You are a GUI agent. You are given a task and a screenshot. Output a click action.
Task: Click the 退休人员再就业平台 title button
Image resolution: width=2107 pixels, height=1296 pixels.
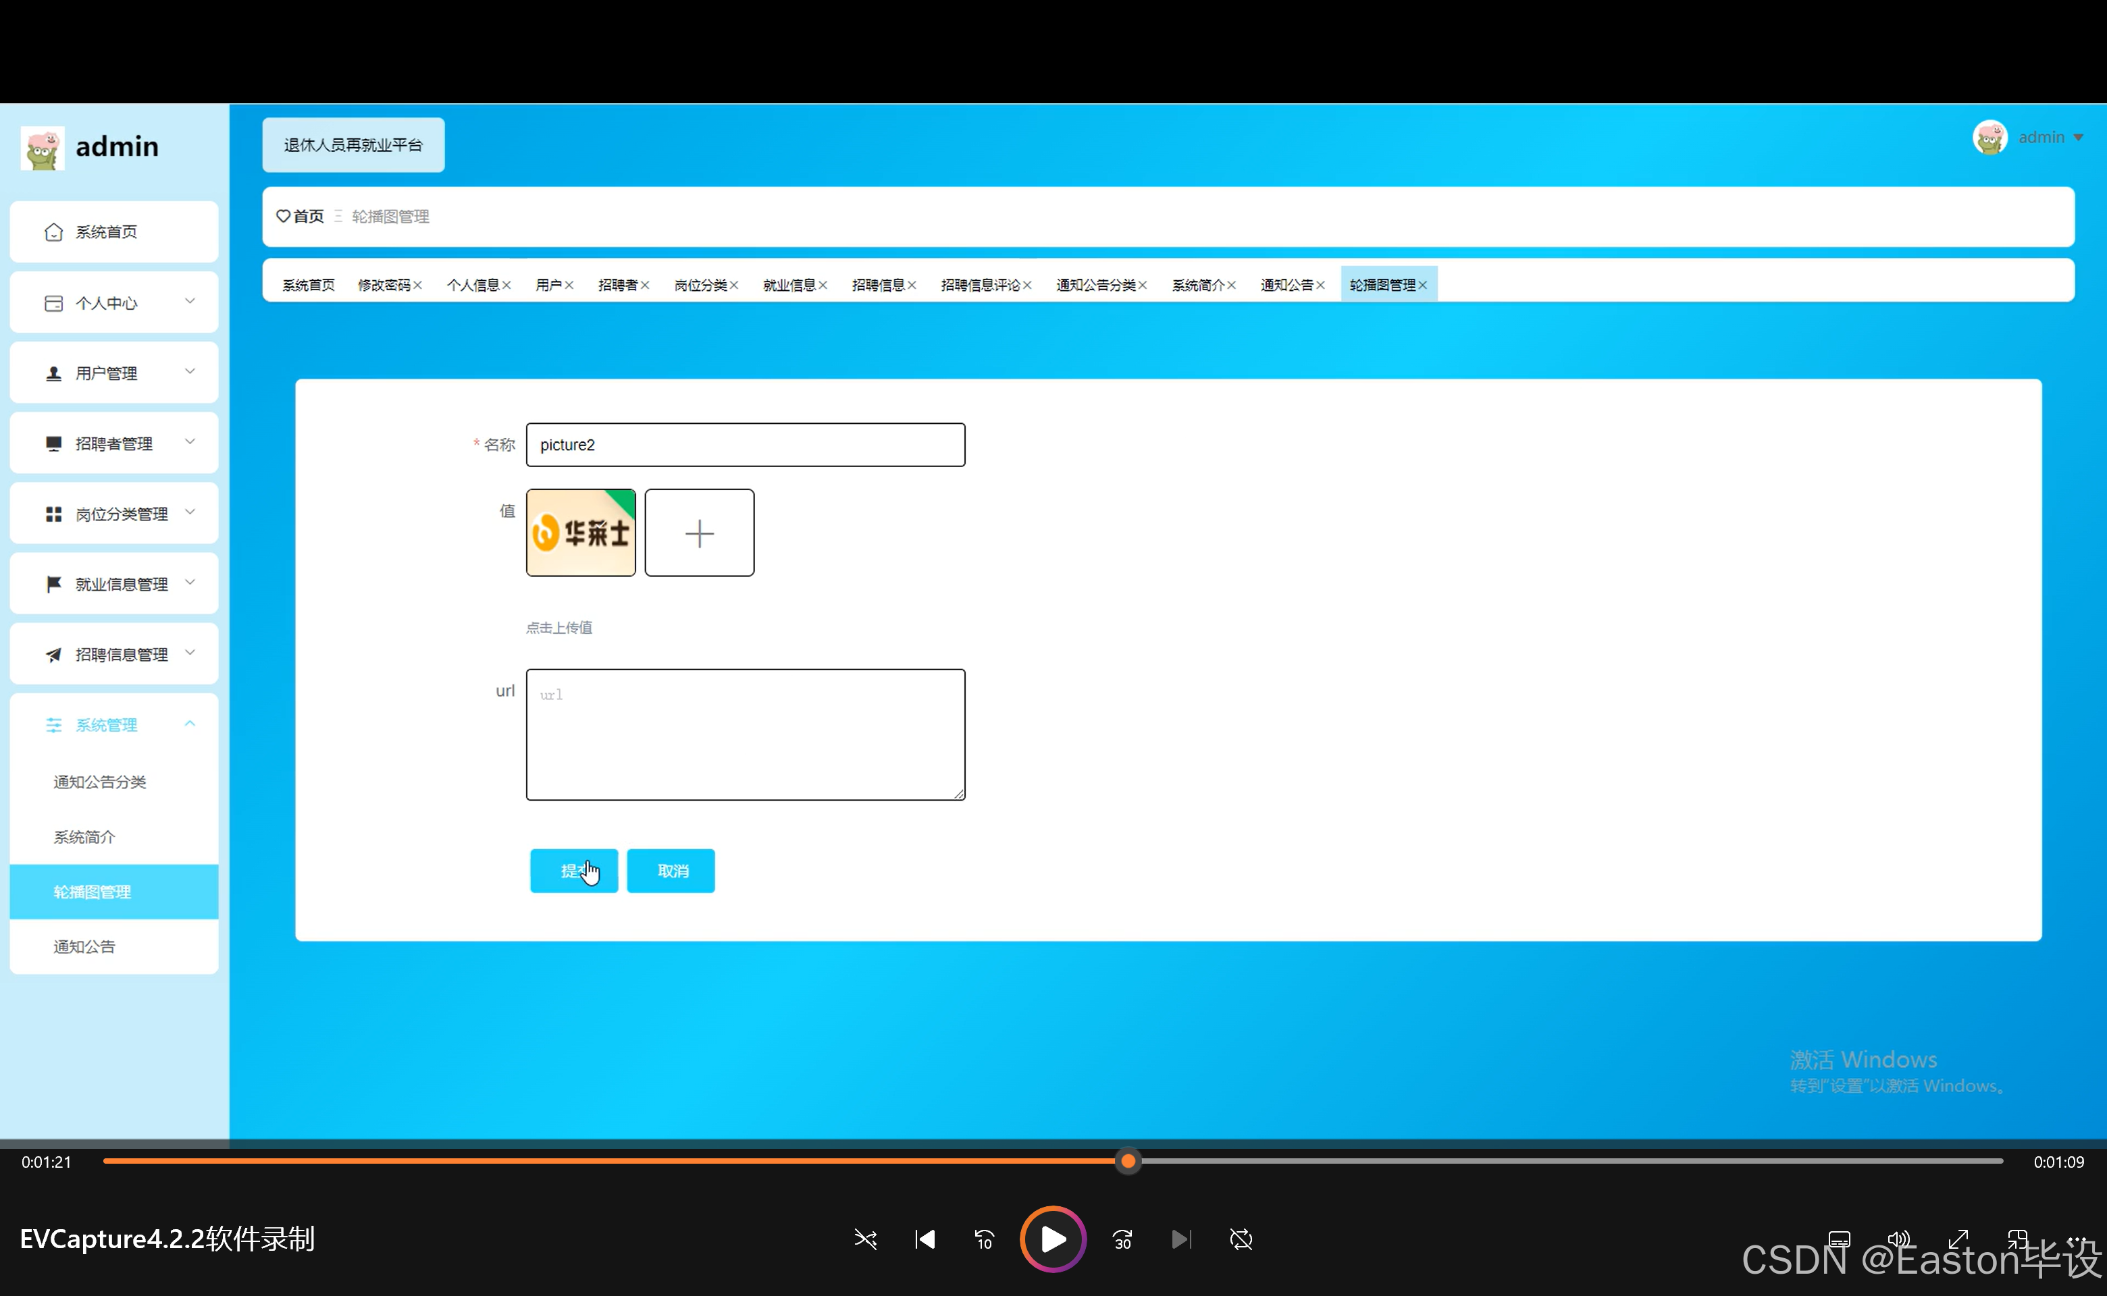coord(353,145)
